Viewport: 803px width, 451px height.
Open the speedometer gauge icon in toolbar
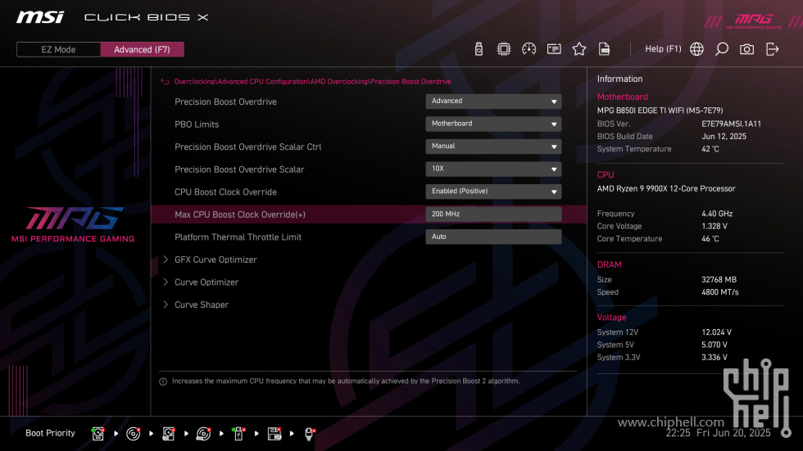click(x=529, y=49)
